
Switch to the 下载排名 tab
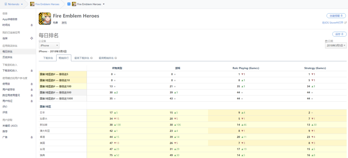point(48,58)
